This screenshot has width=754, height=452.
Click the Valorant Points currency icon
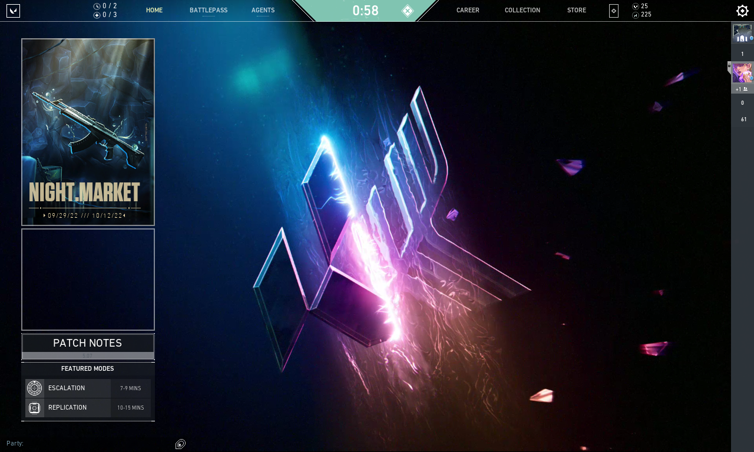(636, 6)
